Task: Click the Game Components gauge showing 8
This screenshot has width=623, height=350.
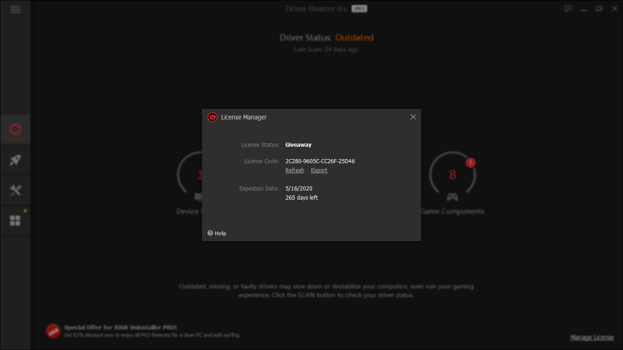Action: [452, 175]
